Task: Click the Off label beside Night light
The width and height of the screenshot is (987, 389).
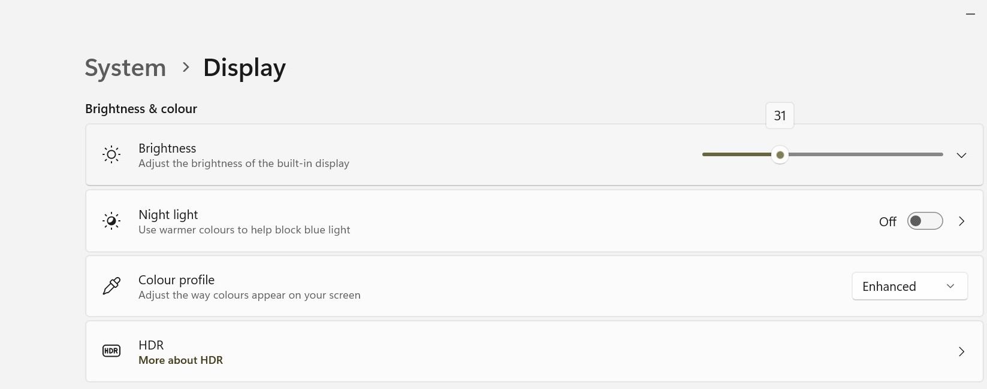Action: (x=887, y=221)
